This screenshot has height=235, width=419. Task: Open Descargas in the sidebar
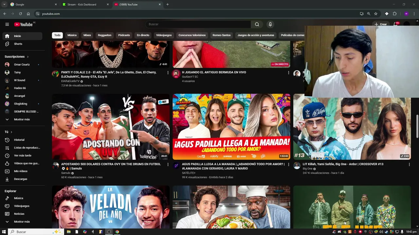(22, 179)
